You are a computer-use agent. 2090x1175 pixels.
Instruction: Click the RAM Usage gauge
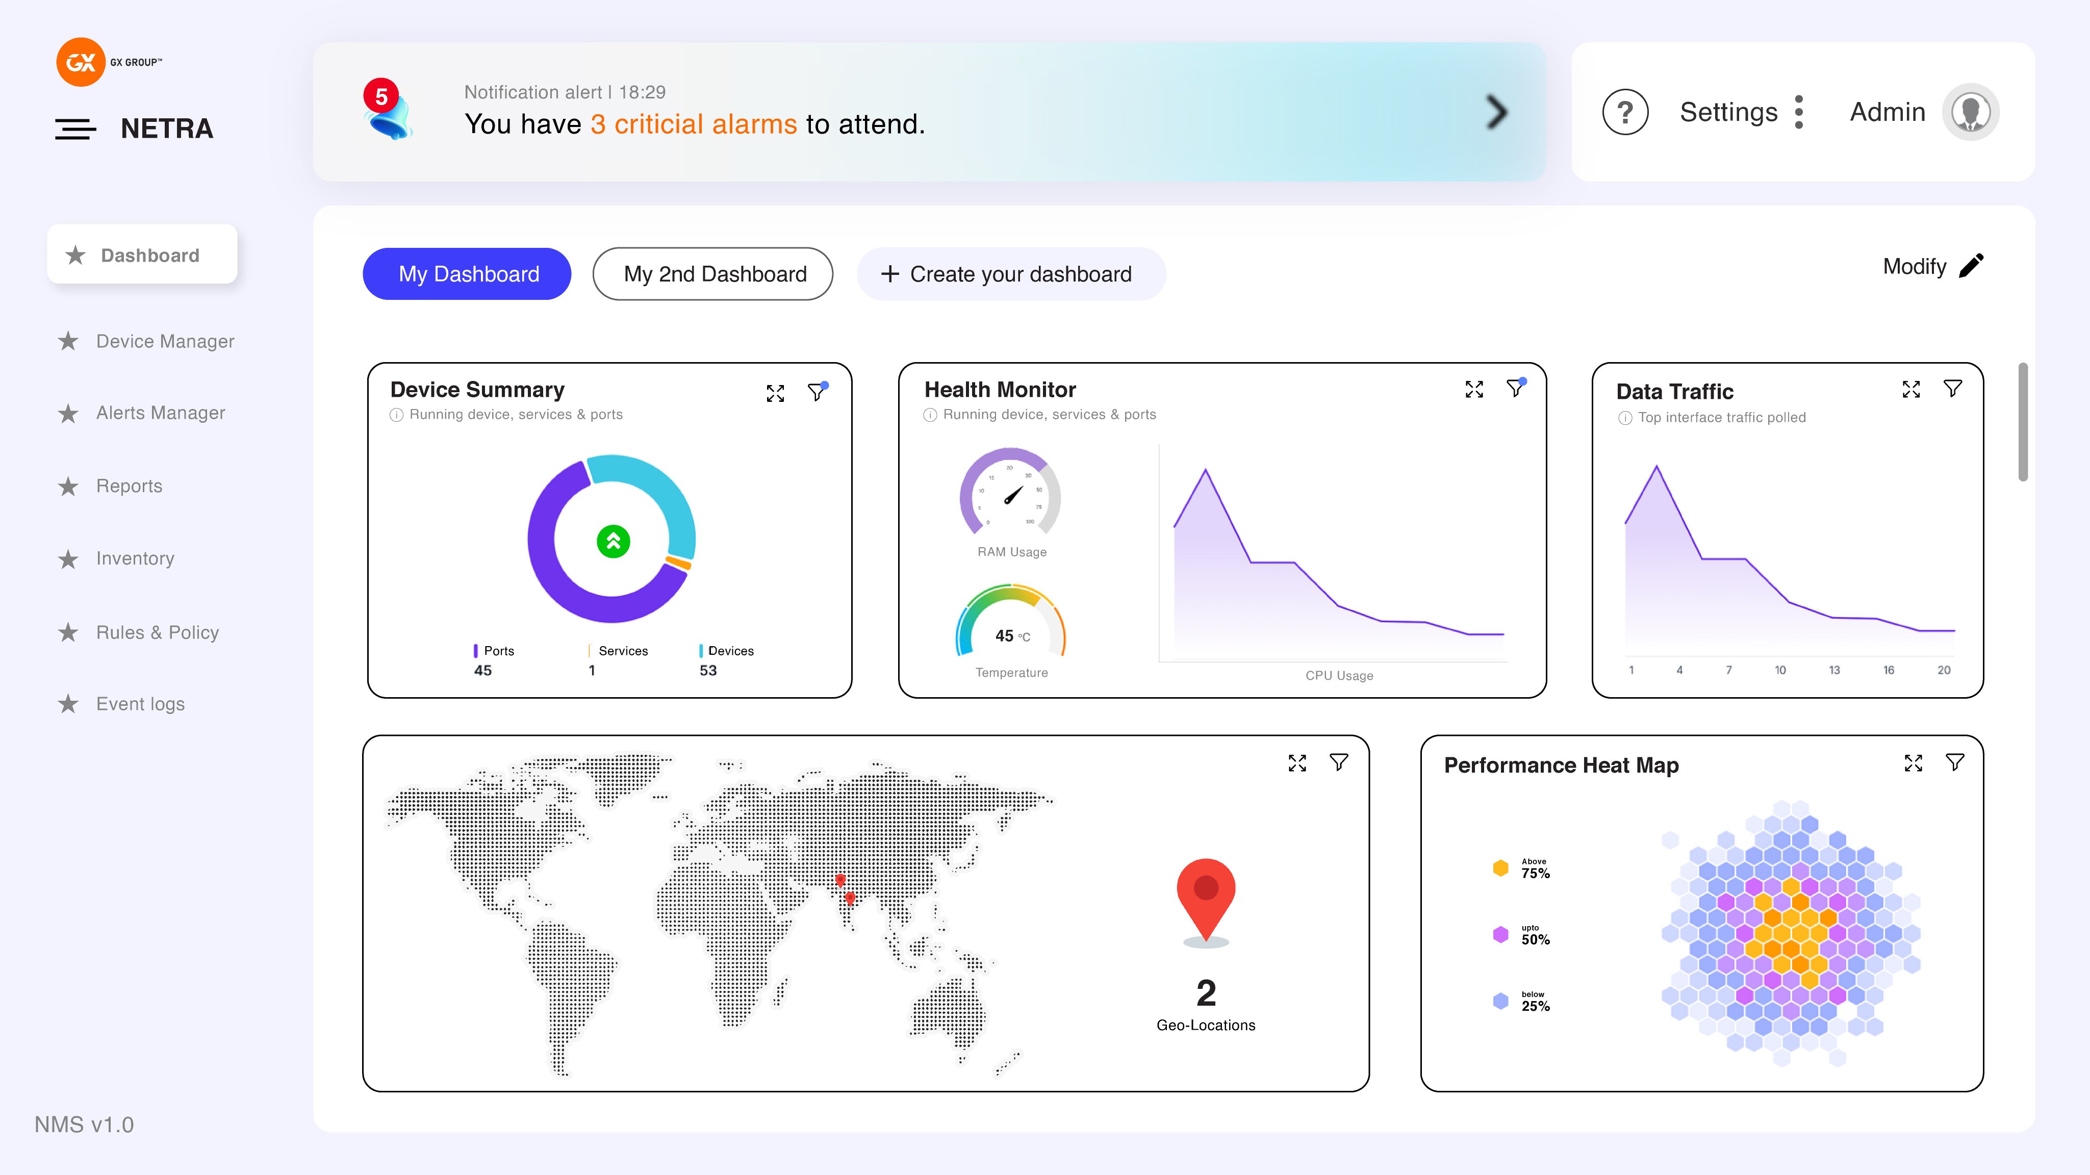[x=1010, y=492]
